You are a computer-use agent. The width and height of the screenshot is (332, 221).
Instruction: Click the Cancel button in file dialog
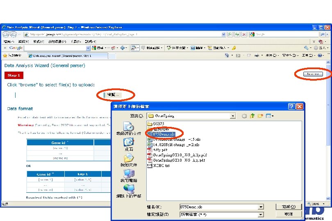[289, 214]
